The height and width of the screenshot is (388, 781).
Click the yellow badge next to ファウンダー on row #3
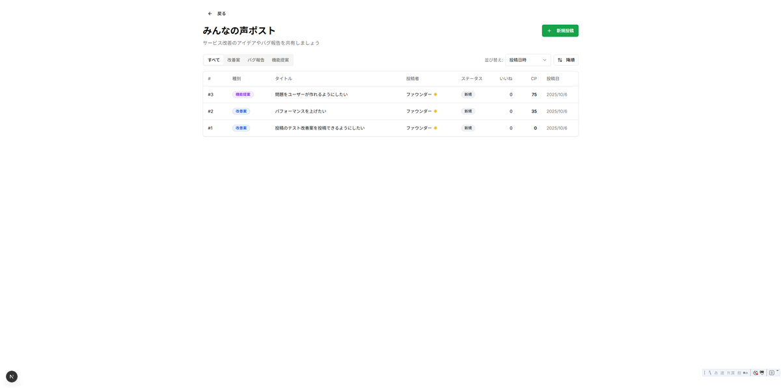[434, 94]
